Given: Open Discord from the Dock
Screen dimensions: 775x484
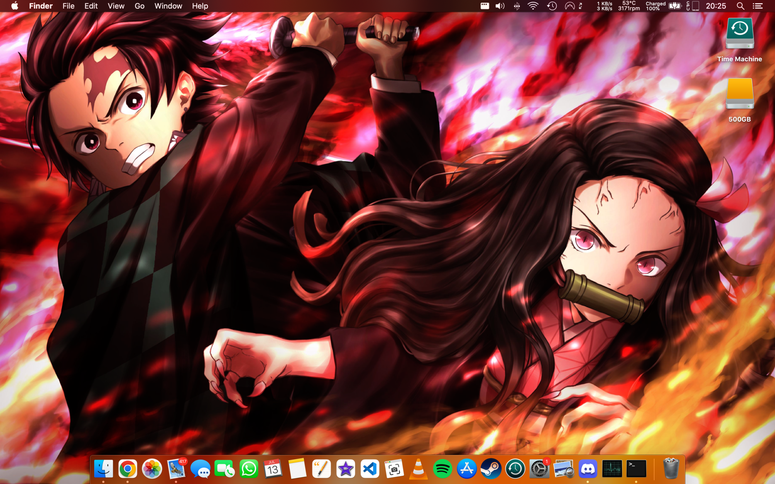Looking at the screenshot, I should [x=588, y=469].
